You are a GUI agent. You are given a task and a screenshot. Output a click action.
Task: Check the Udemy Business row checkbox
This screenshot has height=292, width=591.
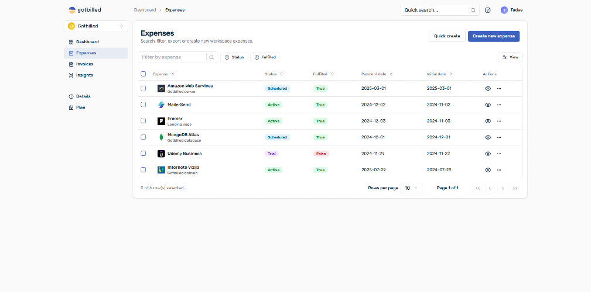point(144,154)
